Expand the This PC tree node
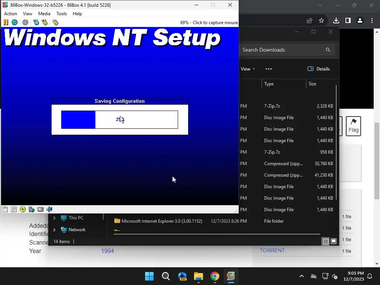The width and height of the screenshot is (380, 285). [x=55, y=218]
